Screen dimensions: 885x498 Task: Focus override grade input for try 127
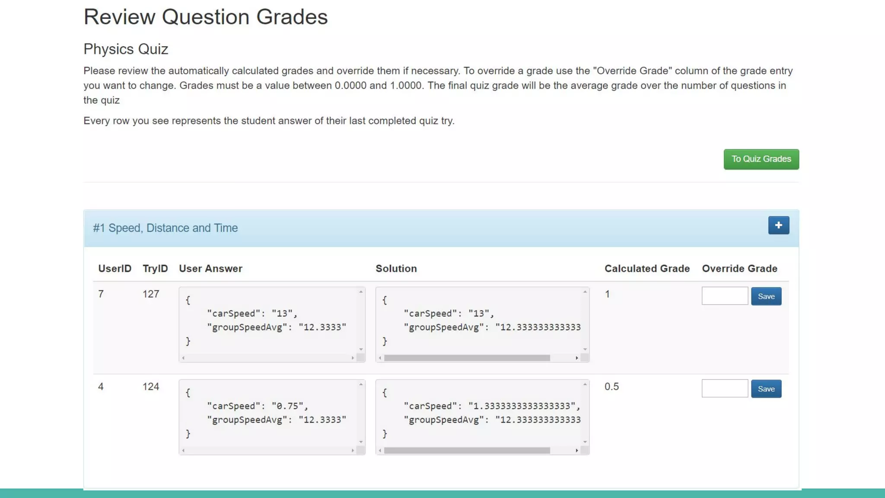pyautogui.click(x=724, y=296)
